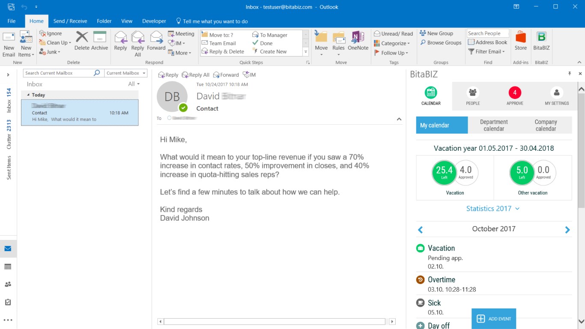The image size is (585, 329).
Task: Click the Search Current Mailbox field
Action: (x=58, y=73)
